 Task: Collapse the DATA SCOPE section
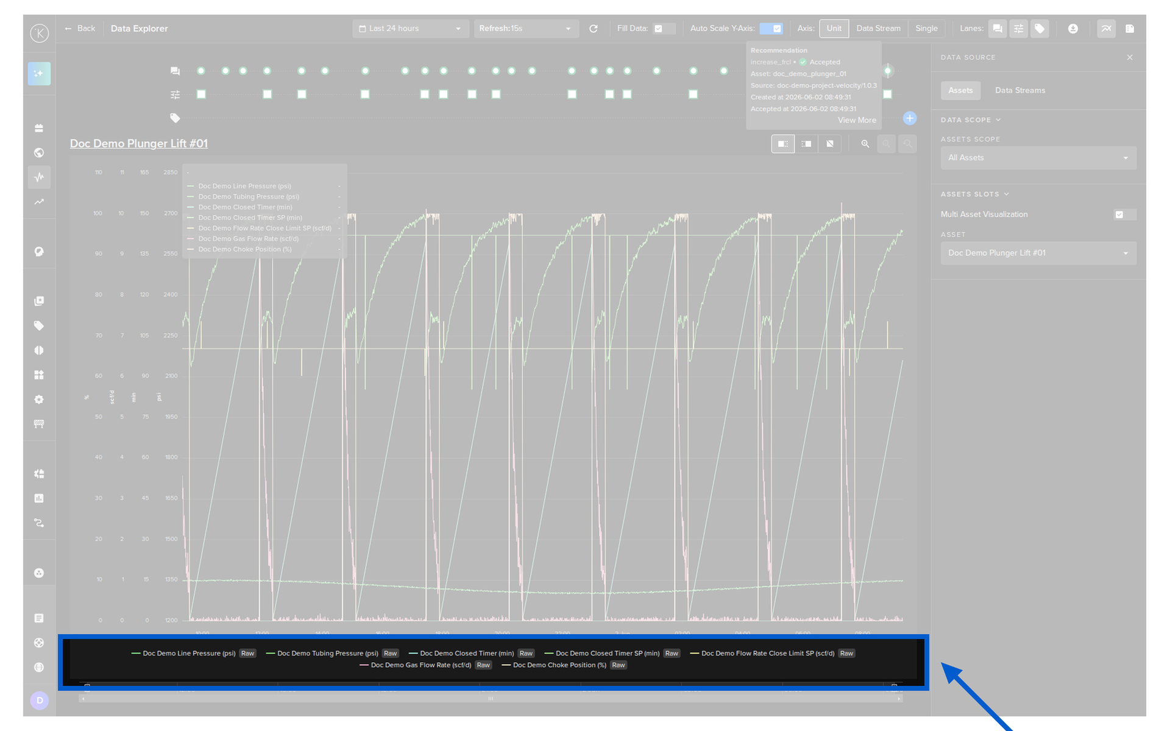click(x=971, y=120)
